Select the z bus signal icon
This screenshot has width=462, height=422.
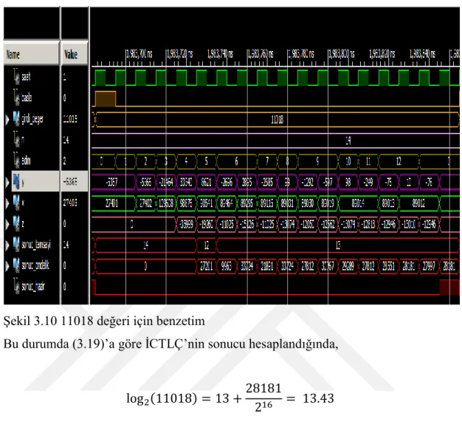click(x=16, y=223)
